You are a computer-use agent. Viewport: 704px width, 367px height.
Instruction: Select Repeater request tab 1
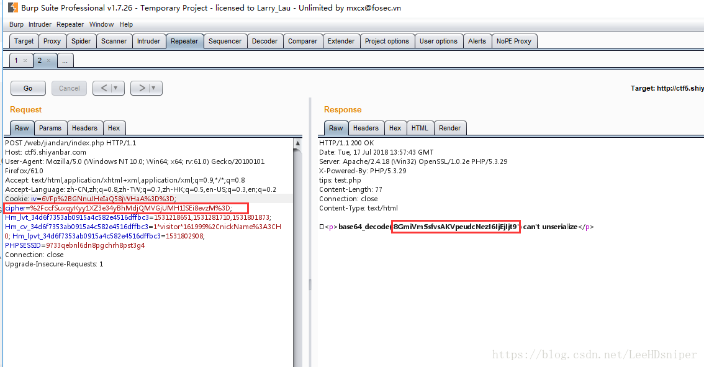(16, 60)
